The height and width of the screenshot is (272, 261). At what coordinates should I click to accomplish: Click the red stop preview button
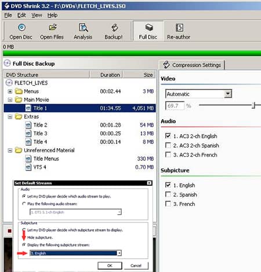pyautogui.click(x=9, y=231)
